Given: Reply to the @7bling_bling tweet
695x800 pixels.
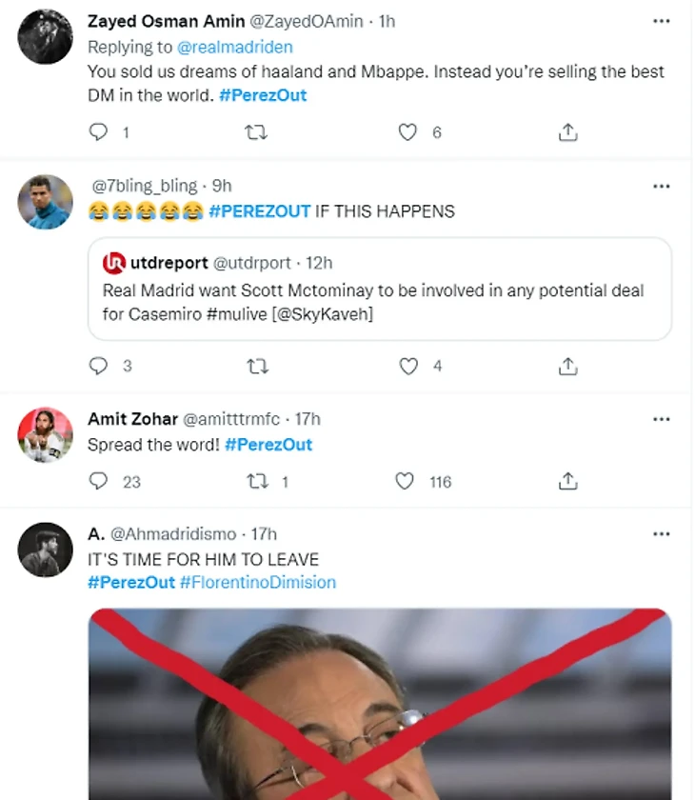Looking at the screenshot, I should [98, 366].
